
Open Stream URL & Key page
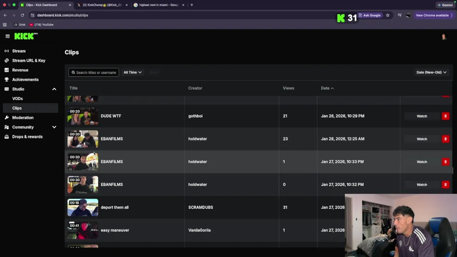tap(29, 61)
